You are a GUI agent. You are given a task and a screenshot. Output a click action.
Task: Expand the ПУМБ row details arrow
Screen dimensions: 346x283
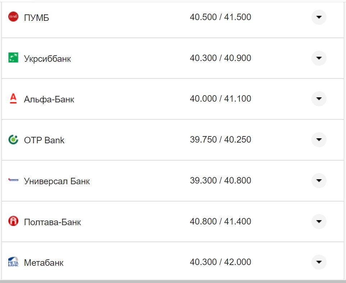[319, 17]
